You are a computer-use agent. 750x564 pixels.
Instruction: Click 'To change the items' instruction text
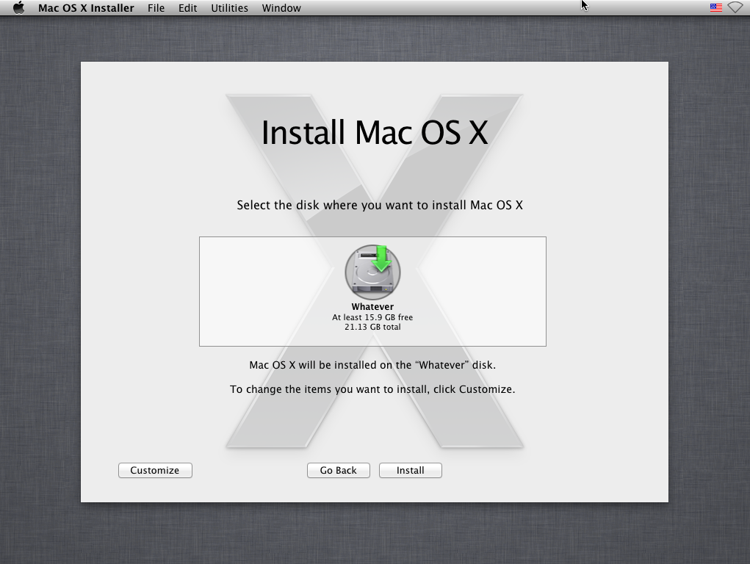click(x=372, y=389)
